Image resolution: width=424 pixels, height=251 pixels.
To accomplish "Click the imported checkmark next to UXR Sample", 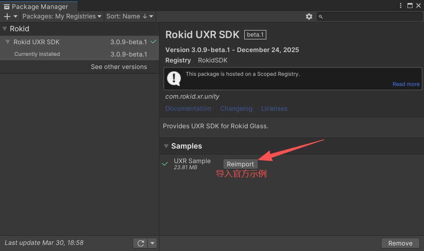I will pyautogui.click(x=165, y=164).
